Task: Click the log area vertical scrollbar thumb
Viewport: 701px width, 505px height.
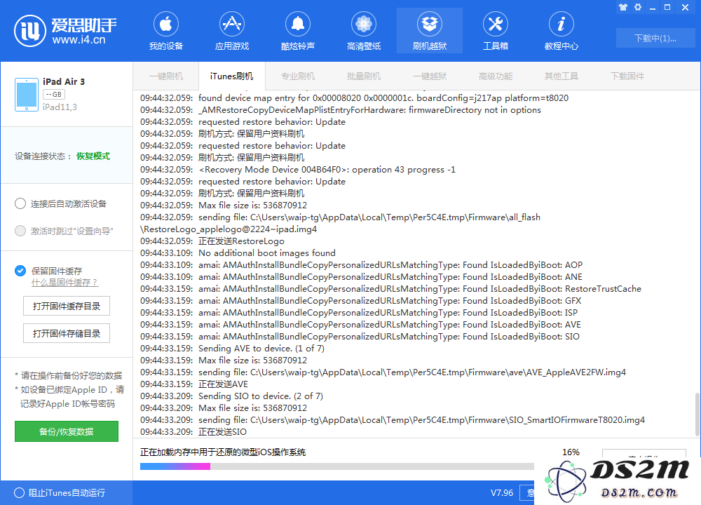Action: 697,415
